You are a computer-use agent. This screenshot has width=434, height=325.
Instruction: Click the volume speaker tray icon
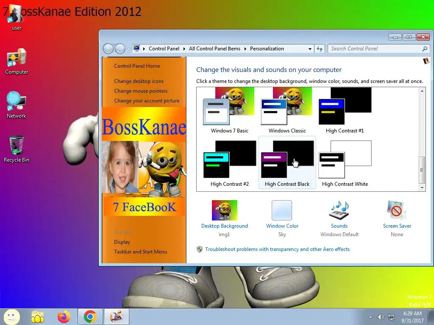[x=381, y=317]
